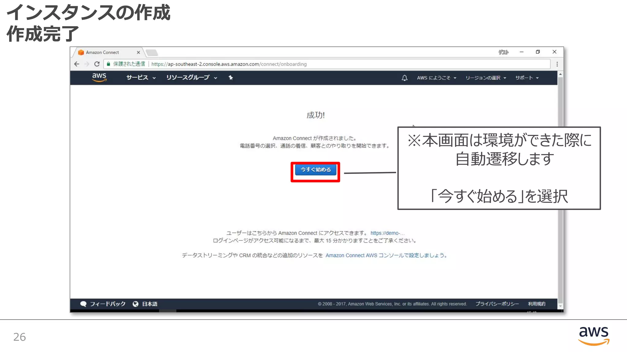Click the 成功! heading text

316,115
